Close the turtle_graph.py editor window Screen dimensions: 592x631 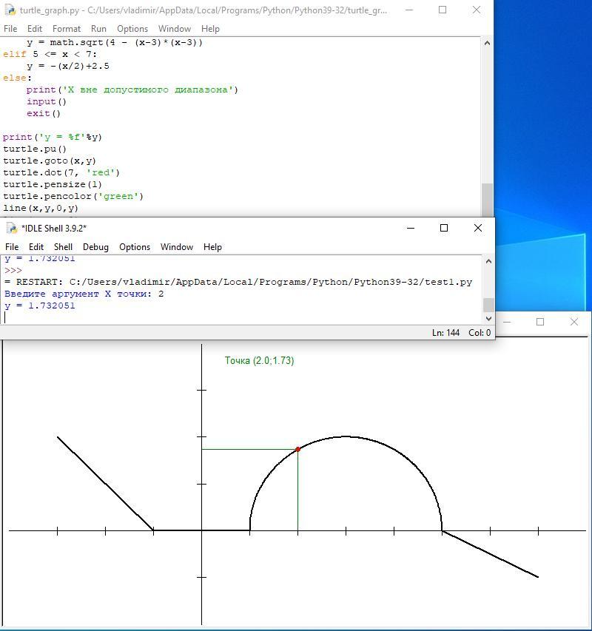click(x=477, y=10)
